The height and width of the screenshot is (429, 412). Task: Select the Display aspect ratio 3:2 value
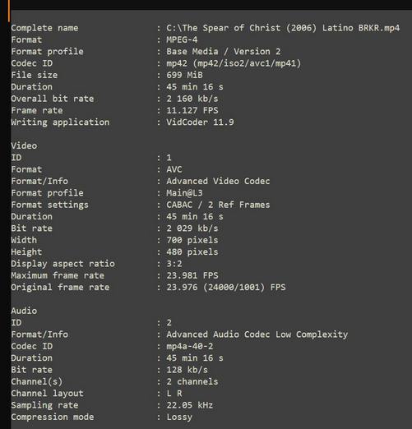click(174, 264)
